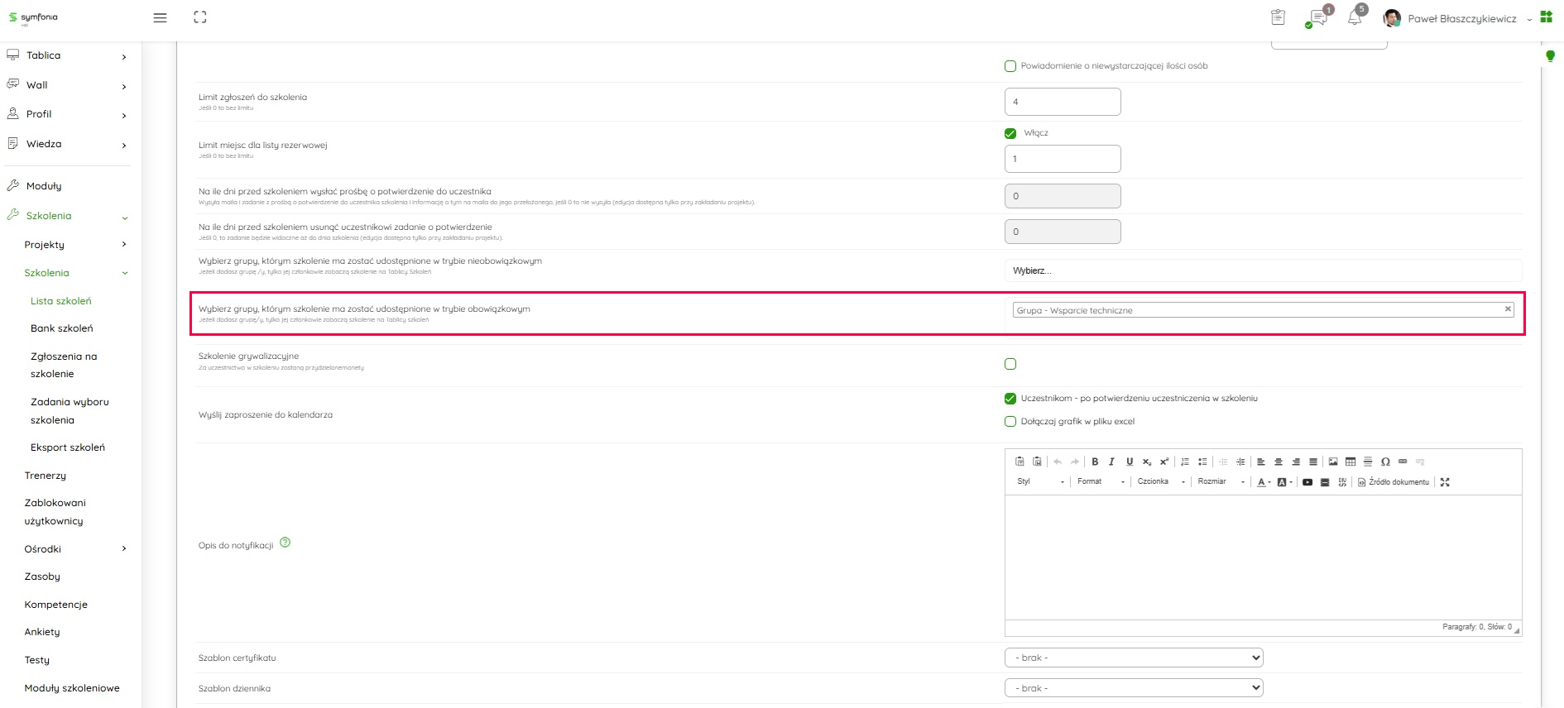
Task: Open Bank szkoleń in sidebar
Action: 61,328
